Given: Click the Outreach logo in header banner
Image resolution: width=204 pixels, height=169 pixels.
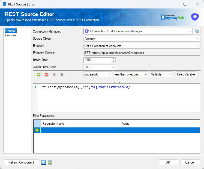Looking at the screenshot, I should (195, 17).
